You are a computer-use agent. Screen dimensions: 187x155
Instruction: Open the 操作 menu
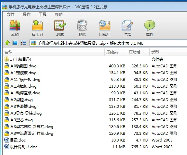point(27,14)
